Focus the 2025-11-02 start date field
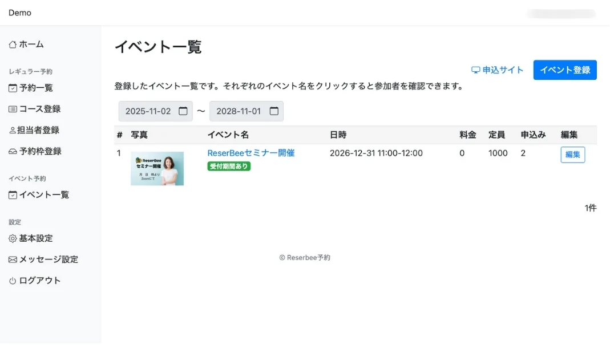The height and width of the screenshot is (345, 610). 148,111
